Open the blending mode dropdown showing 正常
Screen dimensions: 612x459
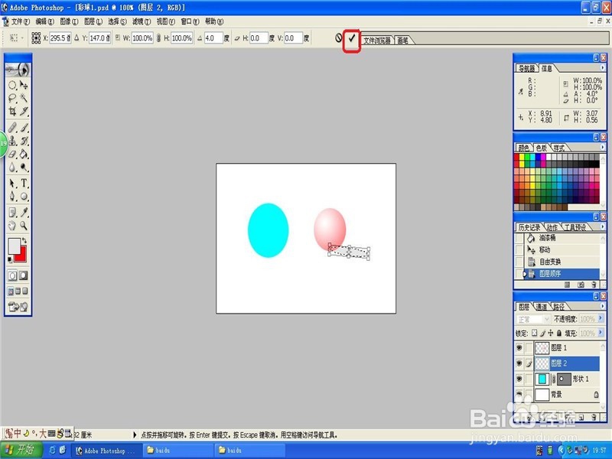(535, 317)
